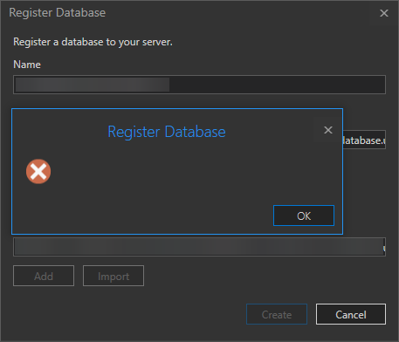Click the Cancel button

[x=351, y=314]
